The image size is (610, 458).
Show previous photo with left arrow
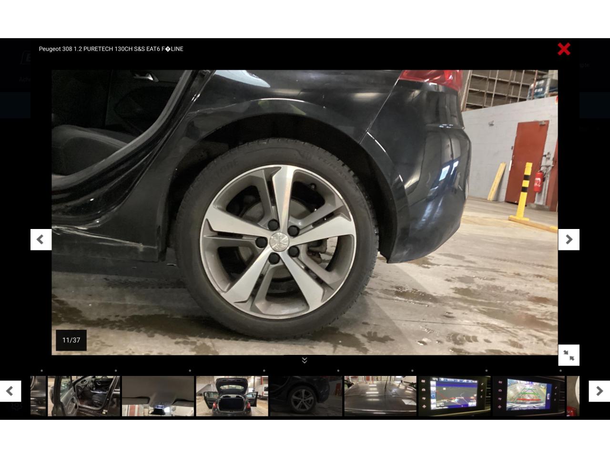click(x=41, y=239)
